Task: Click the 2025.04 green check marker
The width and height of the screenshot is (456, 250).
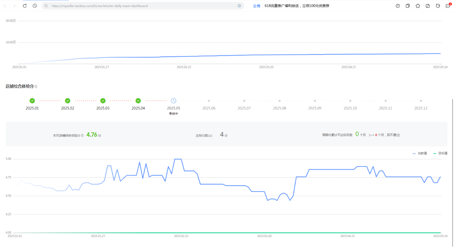Action: tap(138, 101)
